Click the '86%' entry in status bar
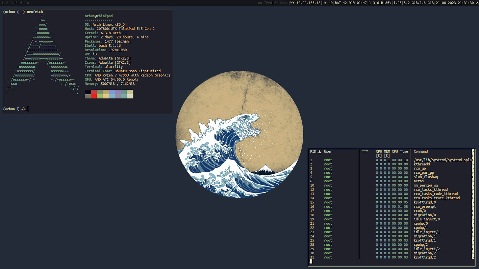This screenshot has height=269, width=479. tap(388, 3)
